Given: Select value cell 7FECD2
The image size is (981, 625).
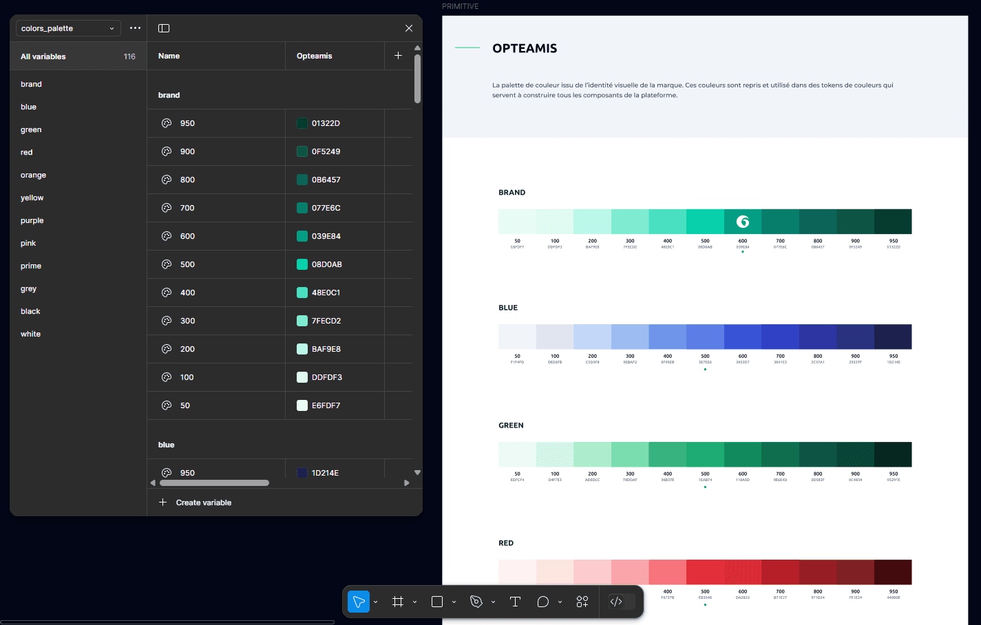Looking at the screenshot, I should 335,321.
